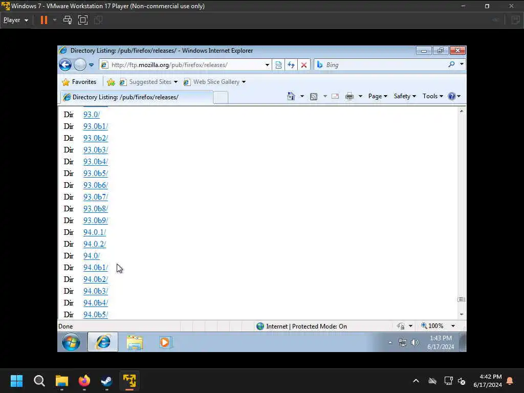Click the Print icon
This screenshot has height=393, width=524.
[x=350, y=96]
